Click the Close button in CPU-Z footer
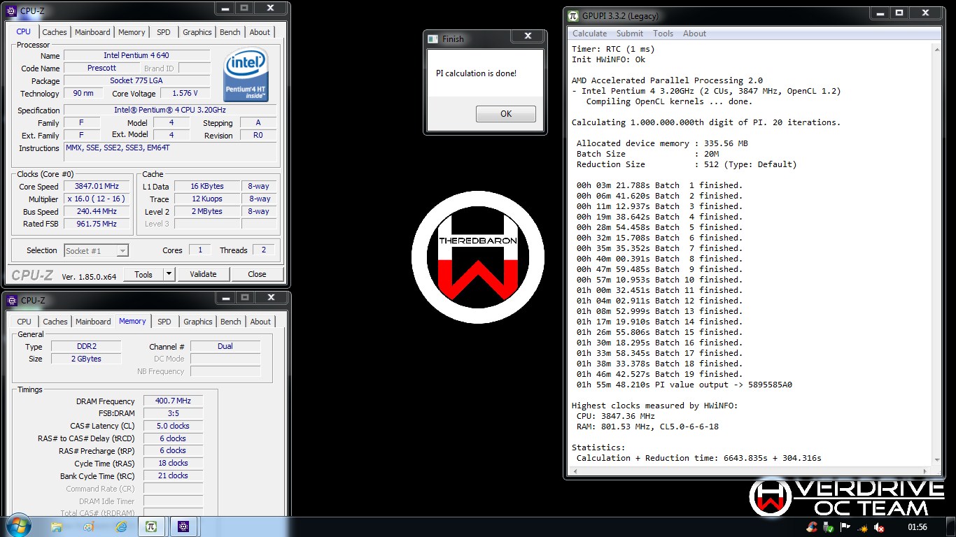 [257, 274]
